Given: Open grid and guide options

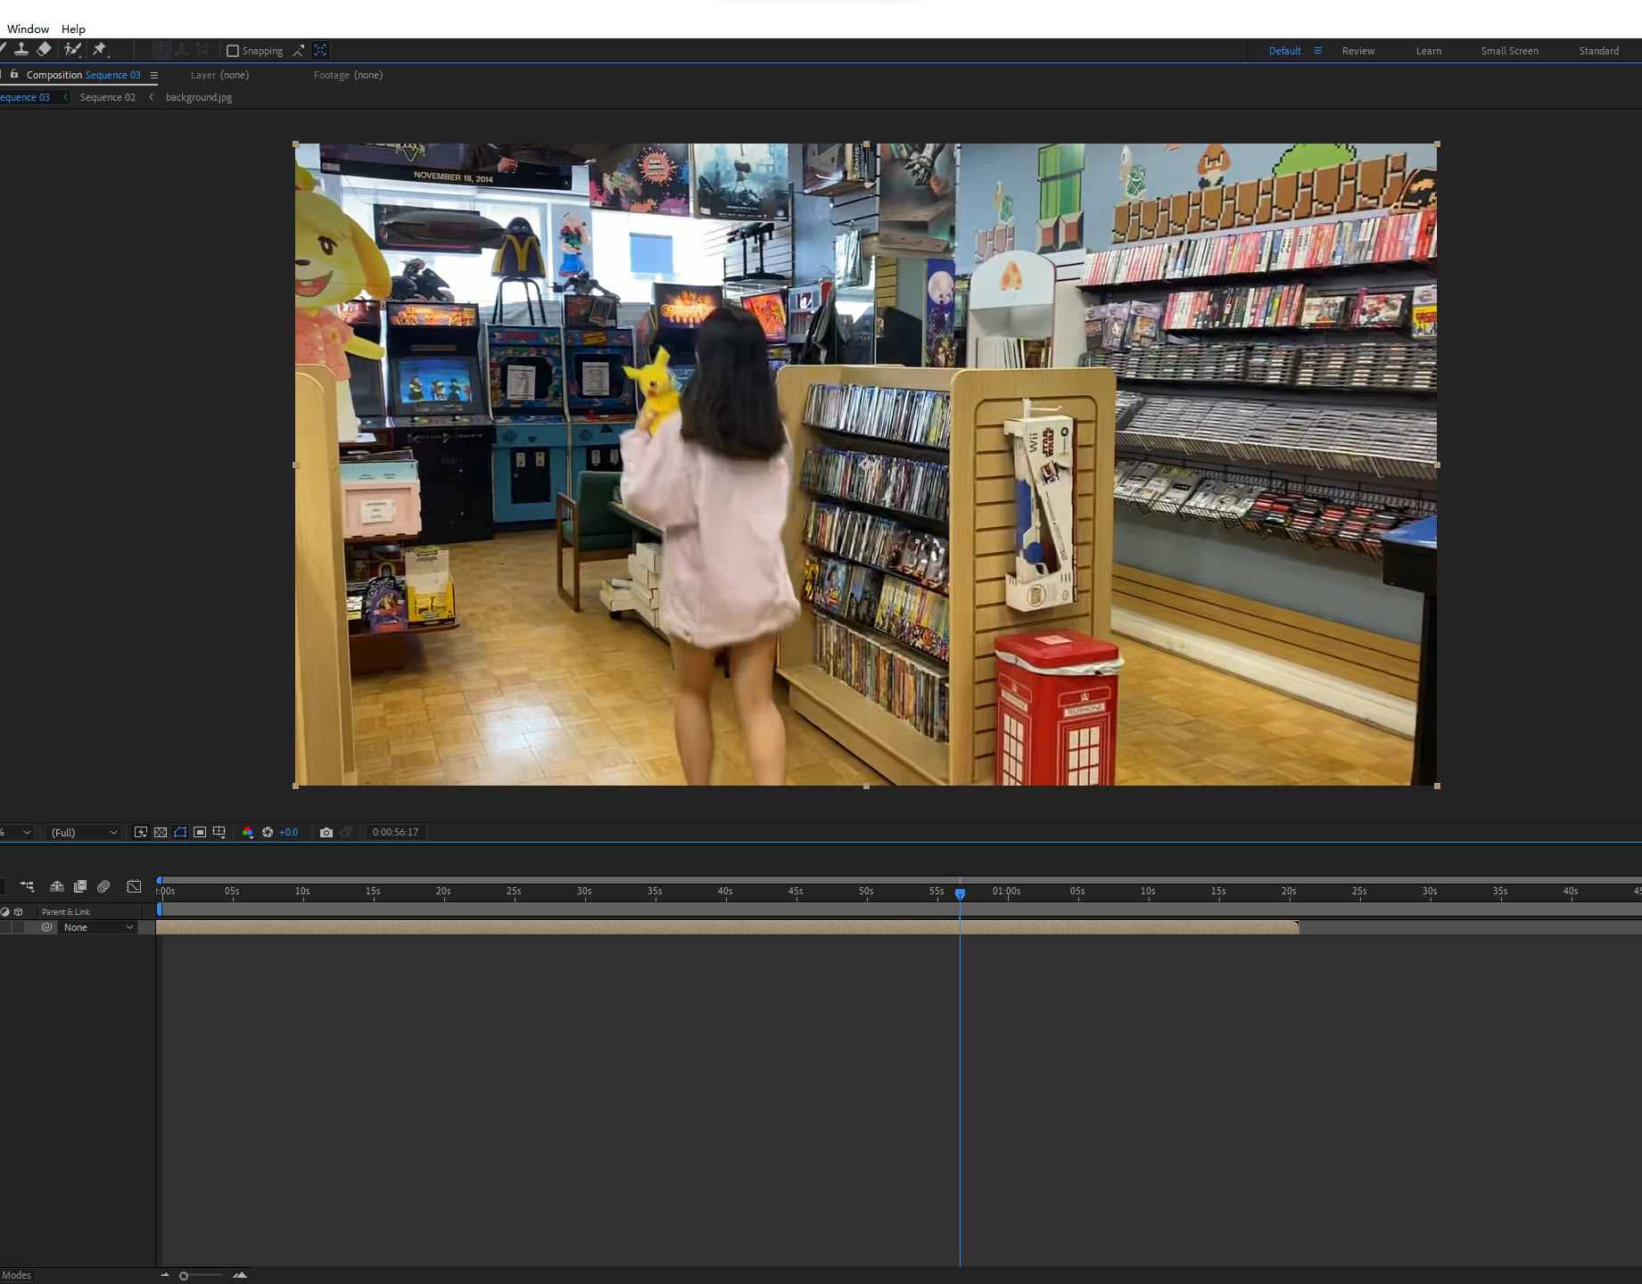Looking at the screenshot, I should coord(219,832).
